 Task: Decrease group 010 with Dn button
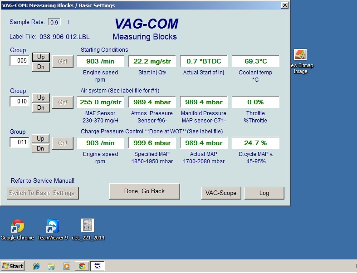(x=41, y=107)
